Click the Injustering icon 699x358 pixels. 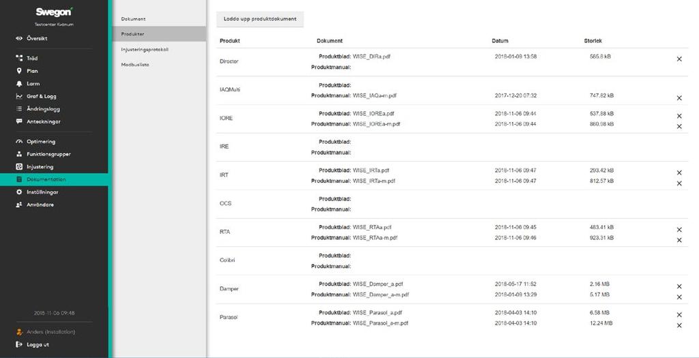pos(19,167)
